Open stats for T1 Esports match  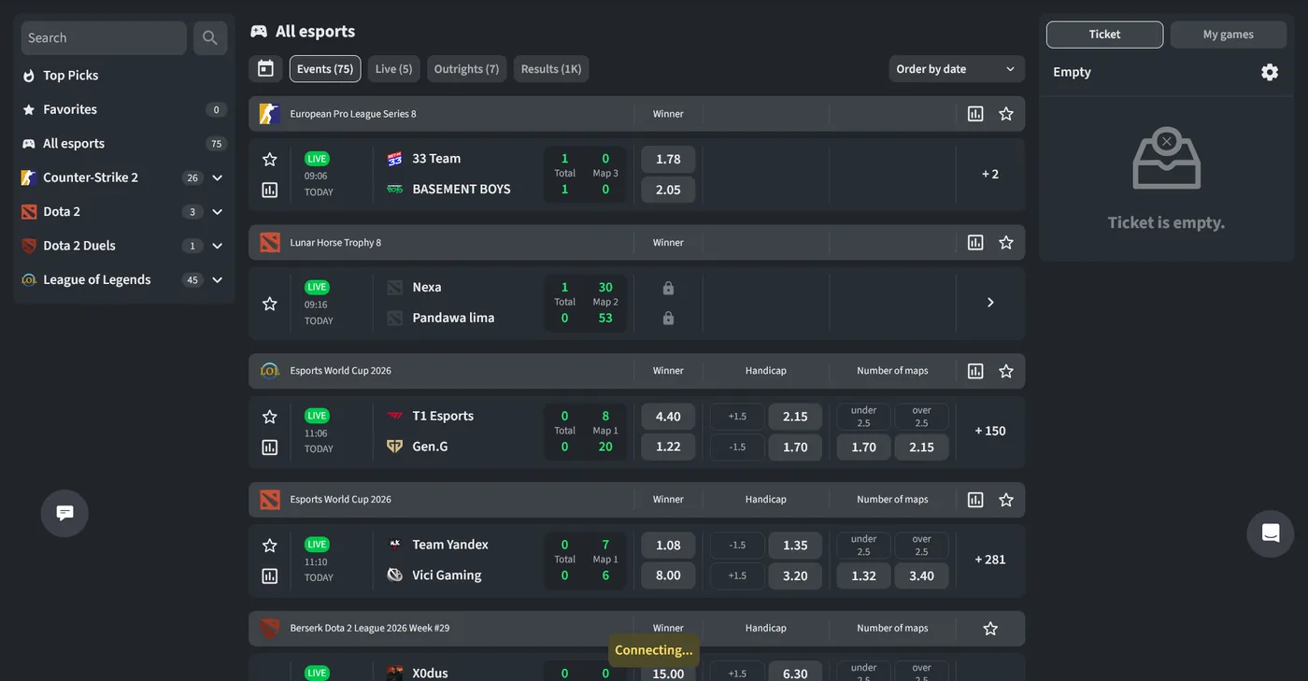270,447
